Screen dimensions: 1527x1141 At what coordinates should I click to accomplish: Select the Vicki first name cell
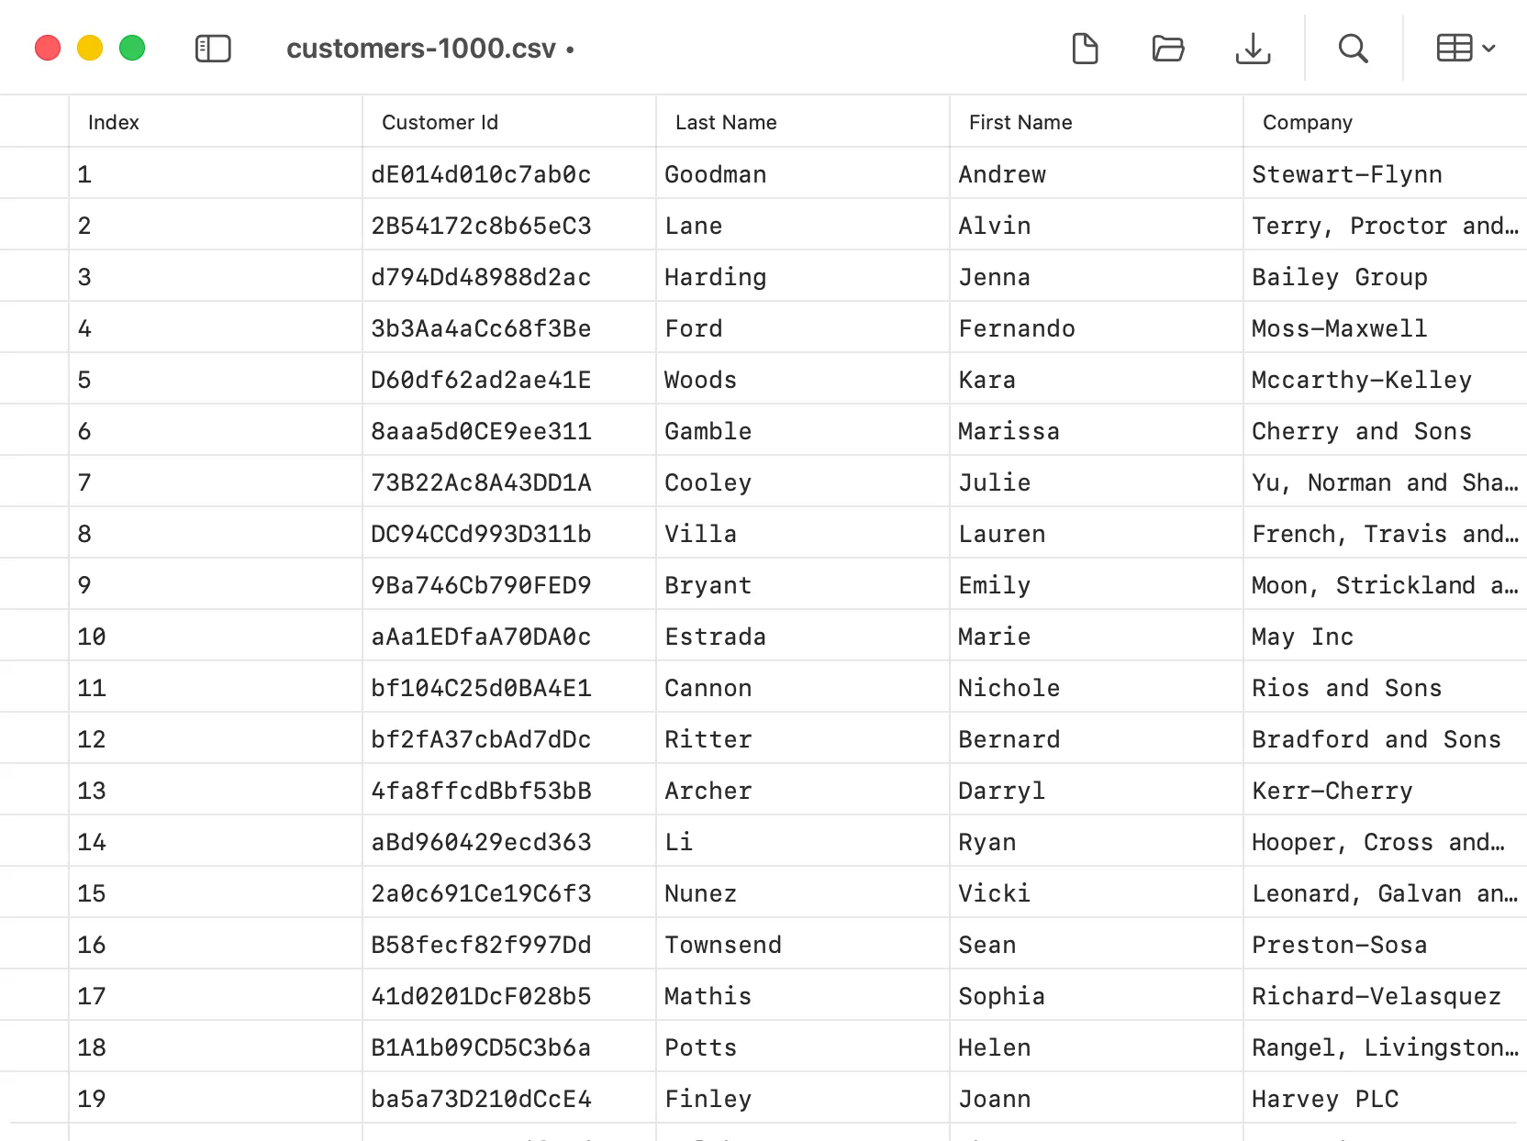[x=1097, y=892]
